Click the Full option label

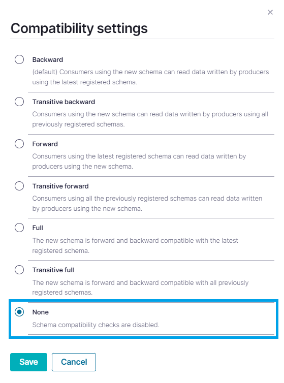click(x=38, y=228)
